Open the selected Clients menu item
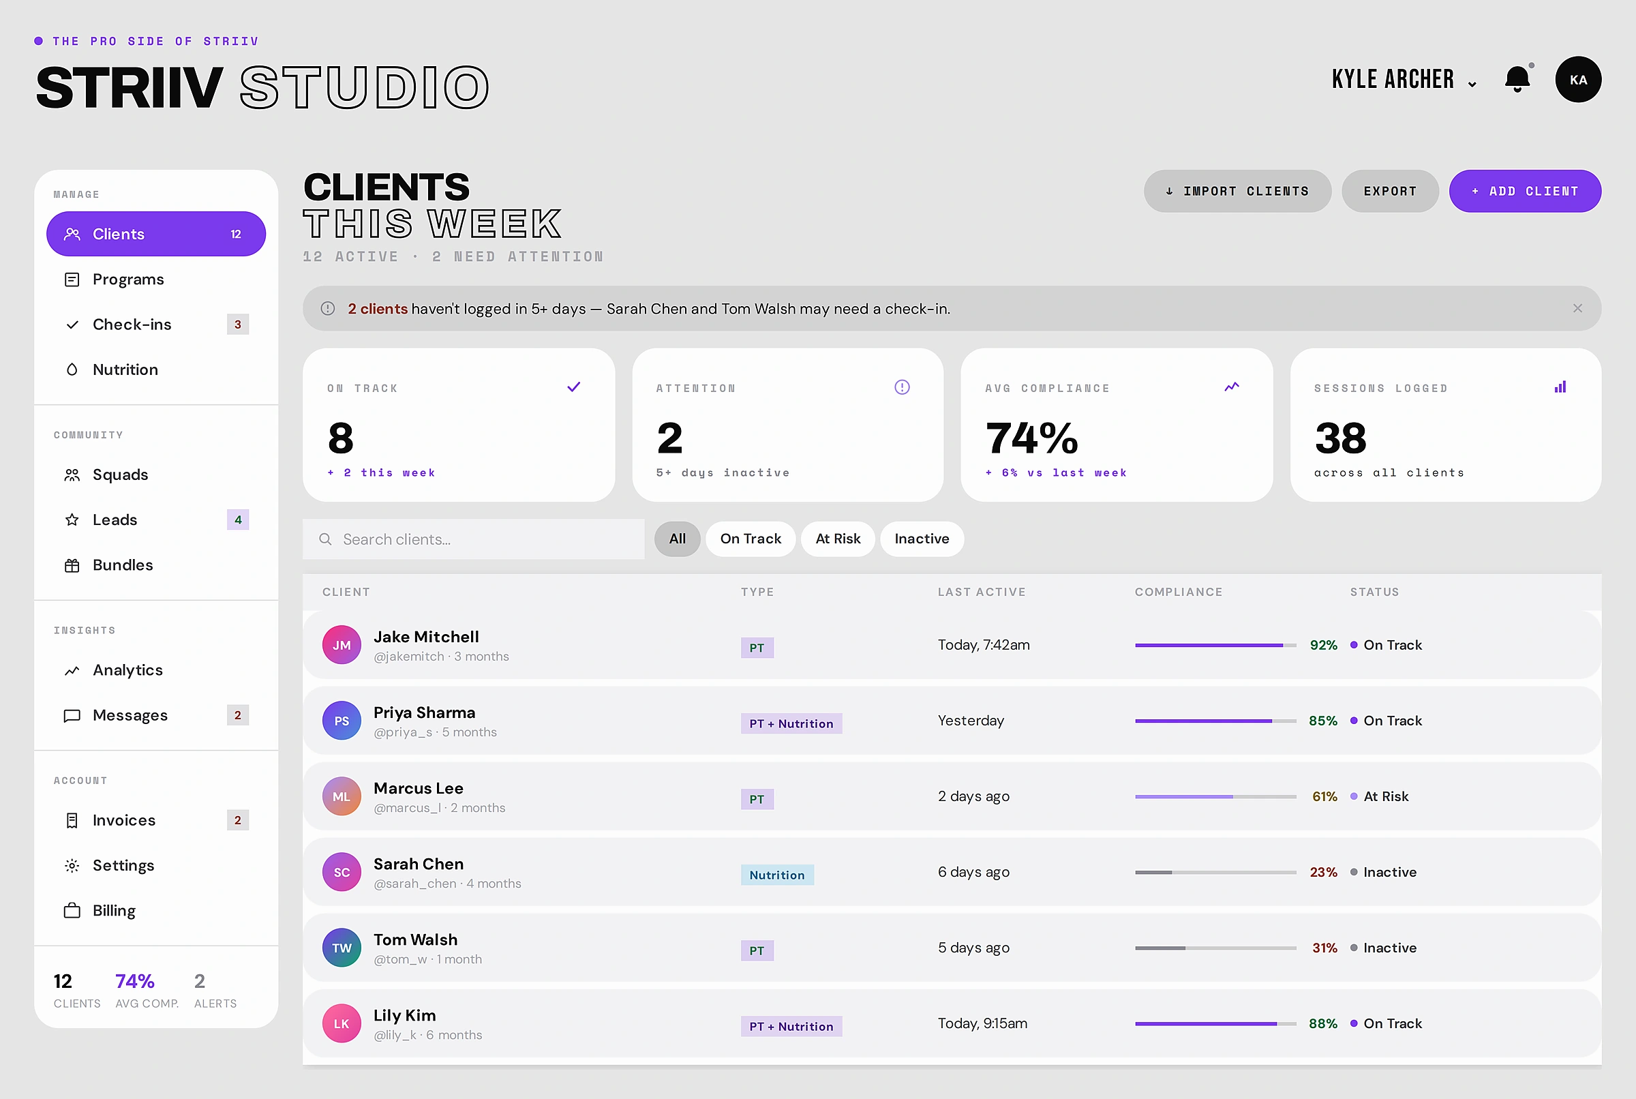 pyautogui.click(x=156, y=234)
